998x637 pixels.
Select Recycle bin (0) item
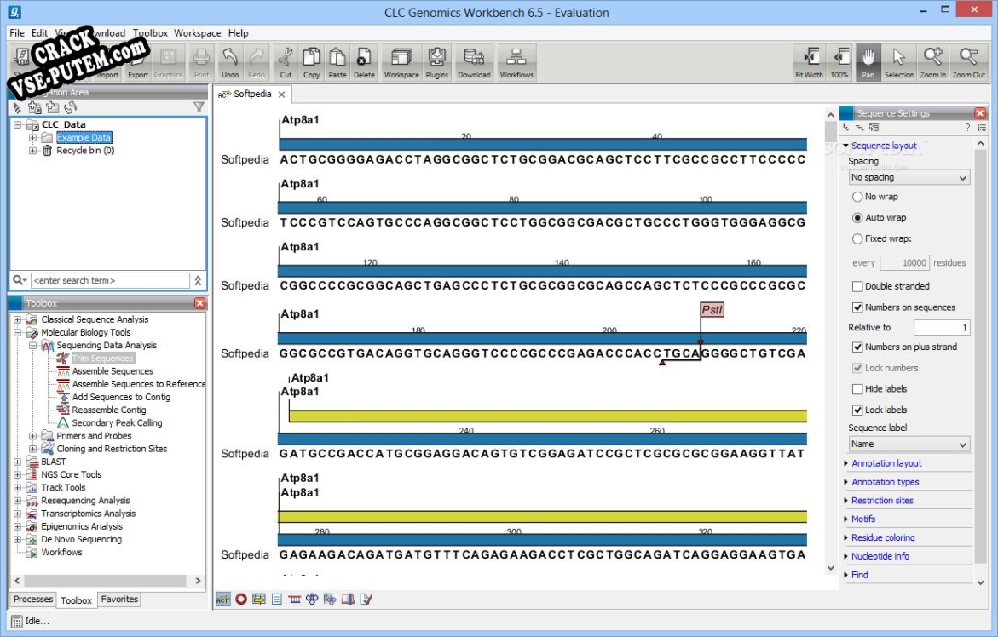click(85, 151)
